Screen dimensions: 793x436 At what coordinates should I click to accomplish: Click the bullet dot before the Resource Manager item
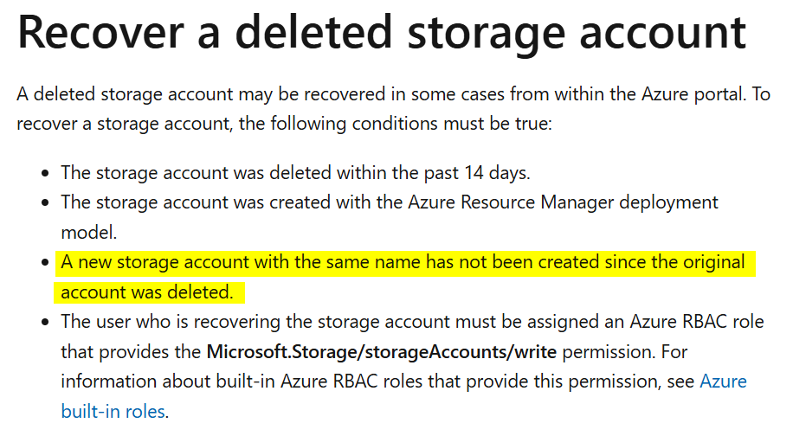[45, 203]
